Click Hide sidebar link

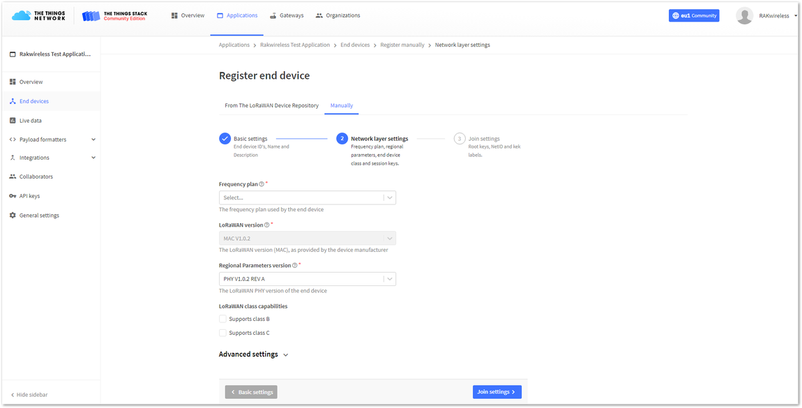tap(29, 395)
